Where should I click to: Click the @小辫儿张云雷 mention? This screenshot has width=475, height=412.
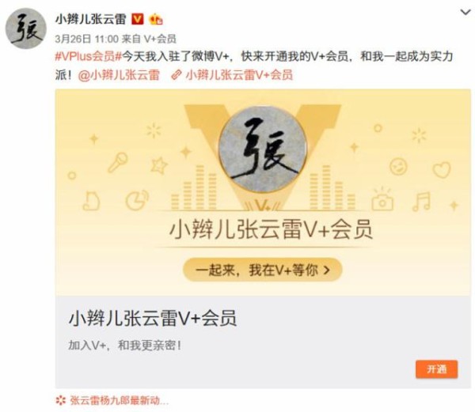[119, 75]
